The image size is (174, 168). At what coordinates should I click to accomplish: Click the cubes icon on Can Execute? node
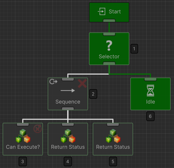pyautogui.click(x=23, y=136)
